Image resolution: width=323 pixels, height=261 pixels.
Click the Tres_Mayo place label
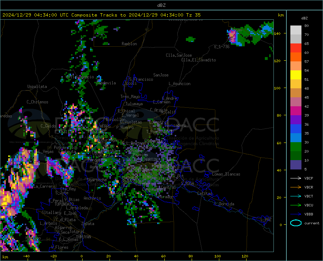tap(130, 97)
